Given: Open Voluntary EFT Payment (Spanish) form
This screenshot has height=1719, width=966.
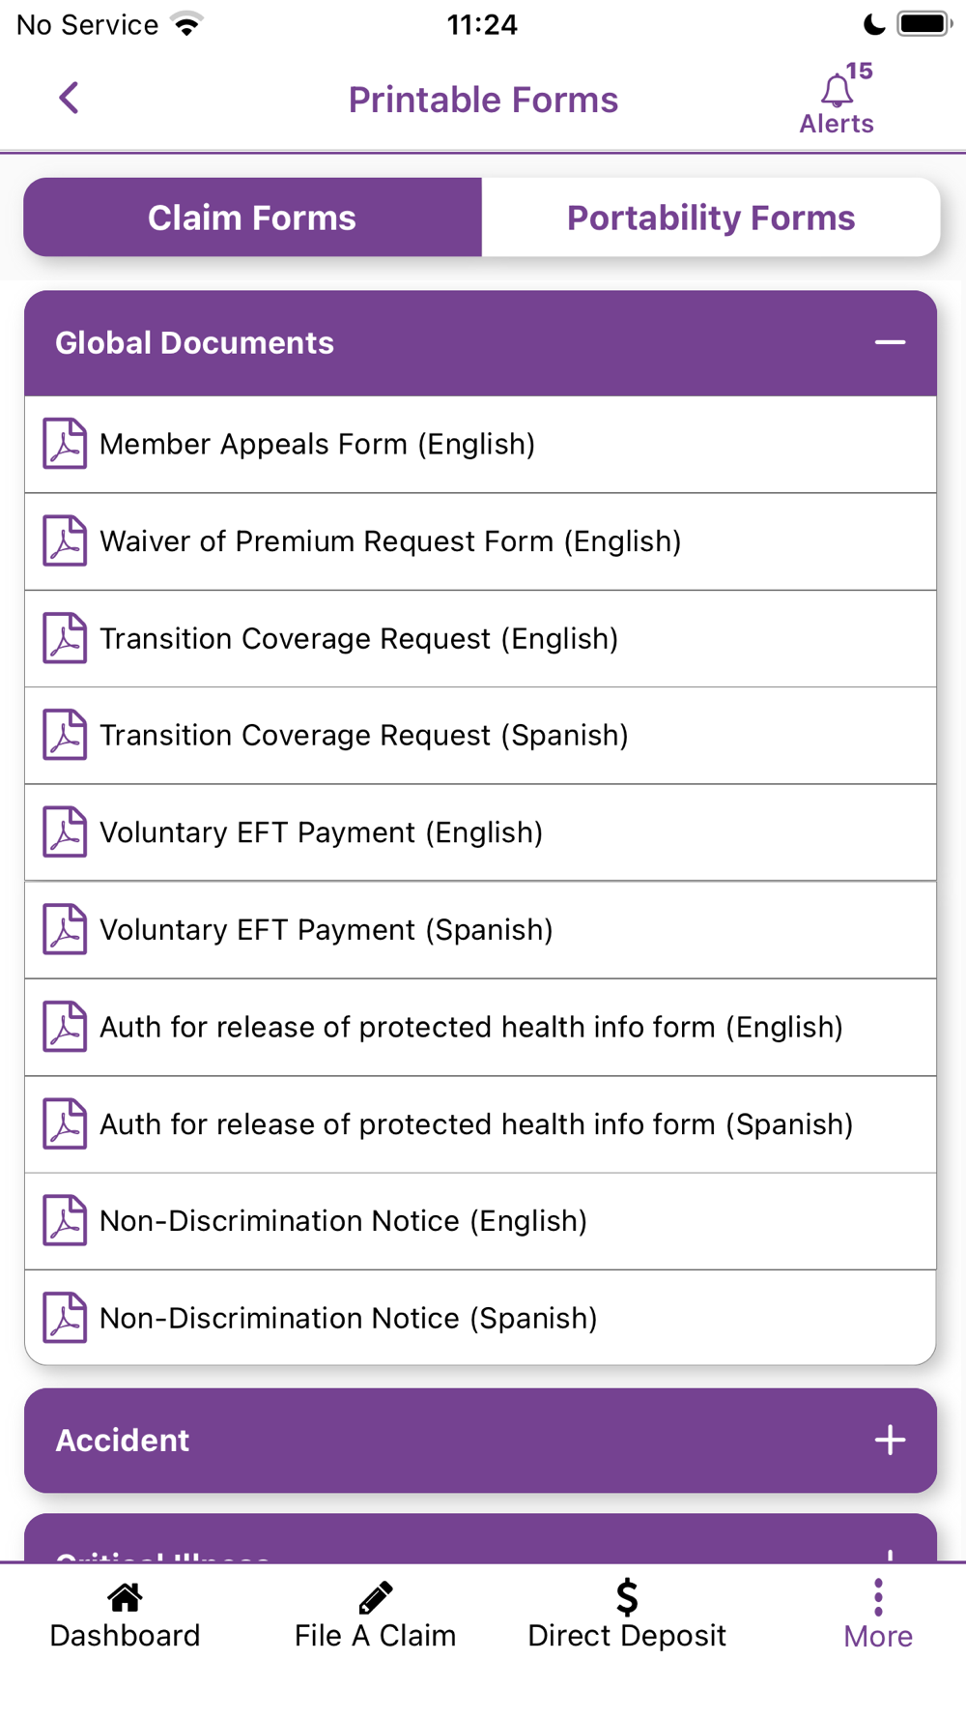Looking at the screenshot, I should (327, 930).
